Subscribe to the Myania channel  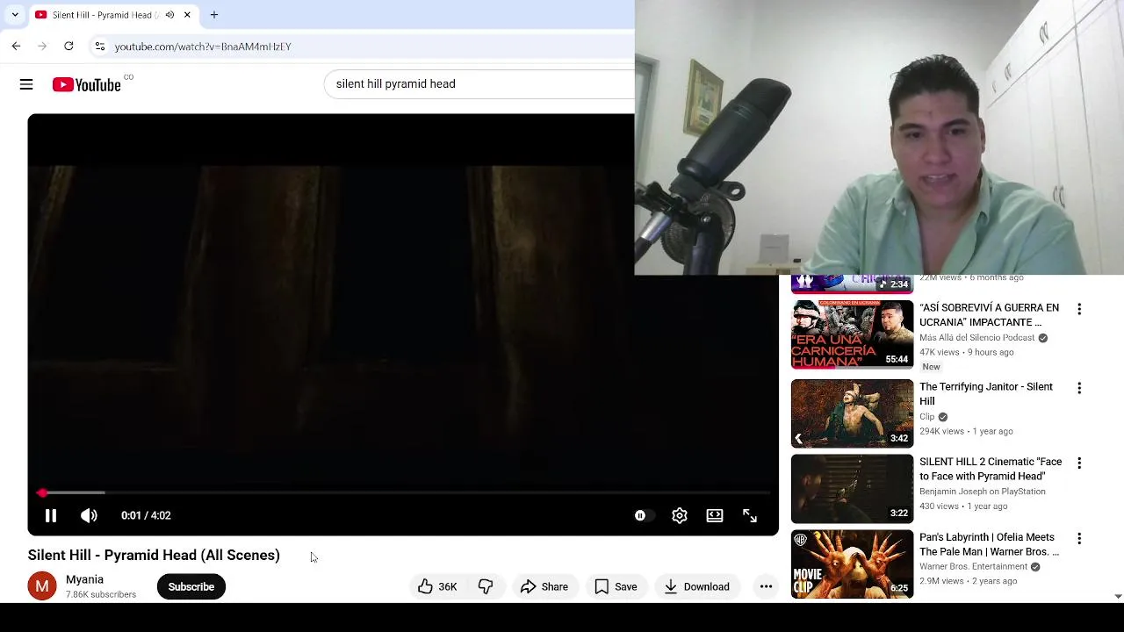pyautogui.click(x=191, y=586)
